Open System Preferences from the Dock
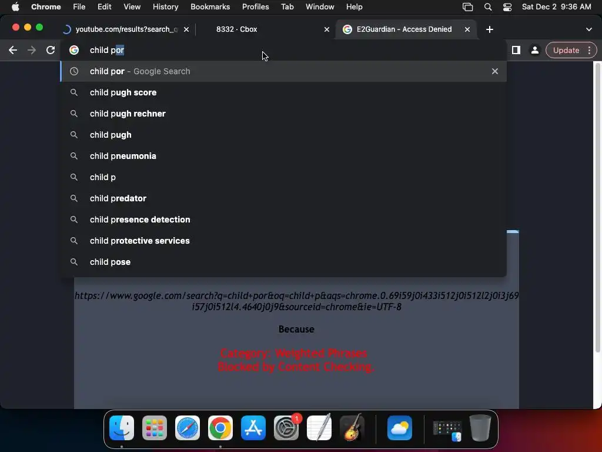Image resolution: width=602 pixels, height=452 pixels. tap(286, 428)
